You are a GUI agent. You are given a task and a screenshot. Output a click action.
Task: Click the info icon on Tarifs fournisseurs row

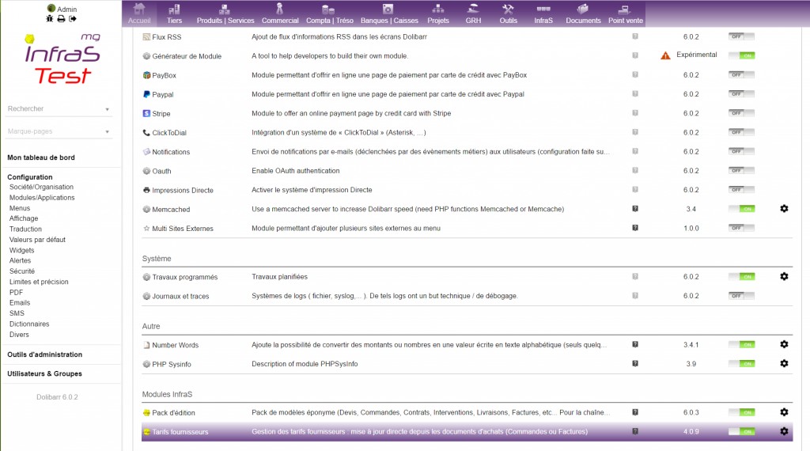tap(635, 431)
